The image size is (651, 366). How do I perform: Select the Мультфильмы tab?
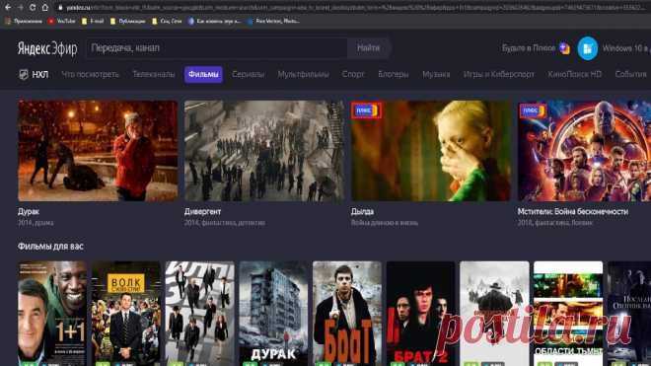pyautogui.click(x=303, y=74)
